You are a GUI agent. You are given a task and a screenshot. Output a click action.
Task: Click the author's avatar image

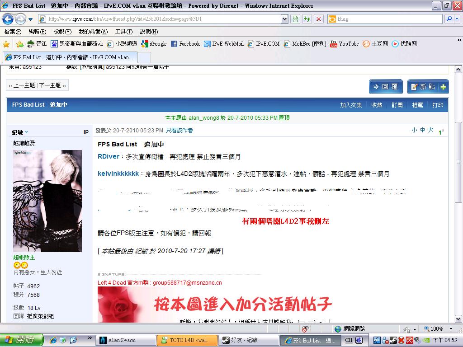pos(47,201)
